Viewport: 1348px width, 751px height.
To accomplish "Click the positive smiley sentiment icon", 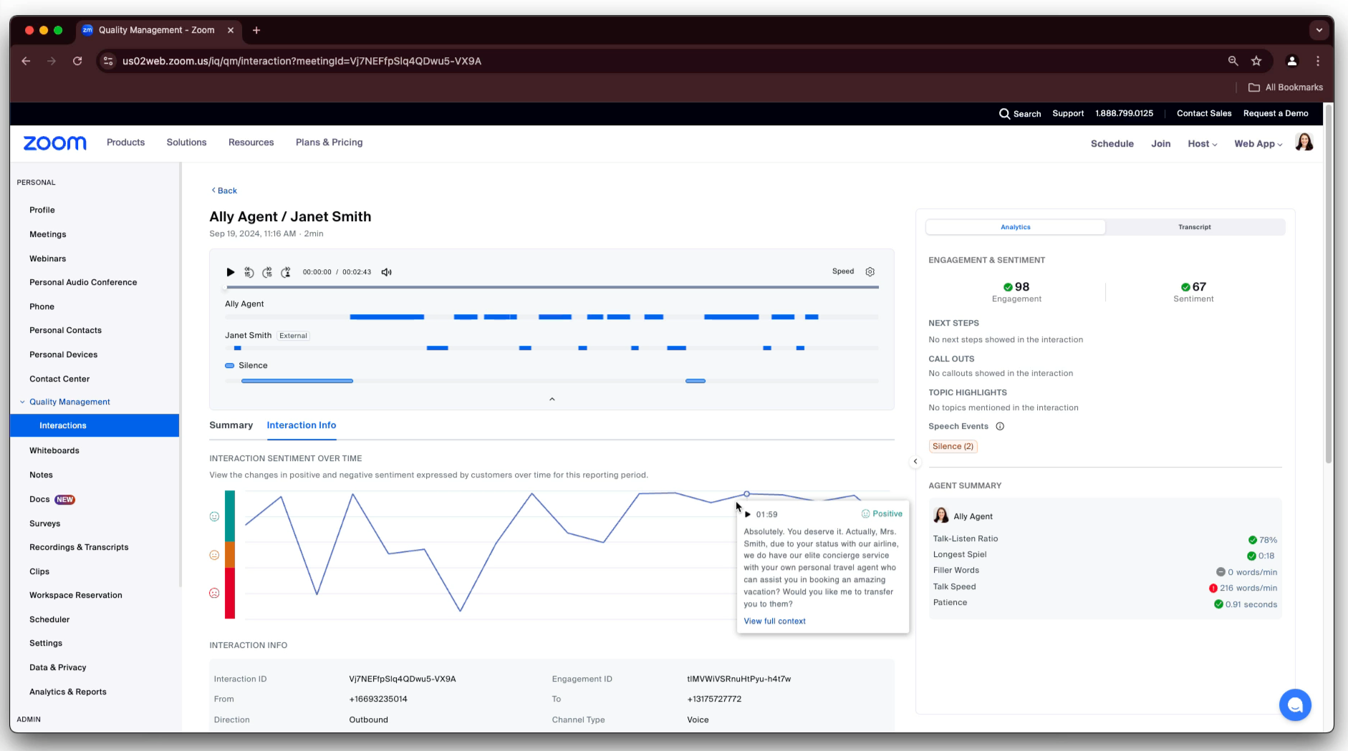I will point(214,516).
